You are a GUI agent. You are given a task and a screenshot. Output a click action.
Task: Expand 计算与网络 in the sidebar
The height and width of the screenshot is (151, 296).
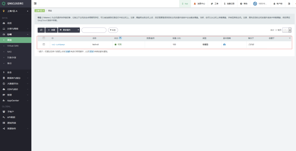pyautogui.click(x=15, y=29)
